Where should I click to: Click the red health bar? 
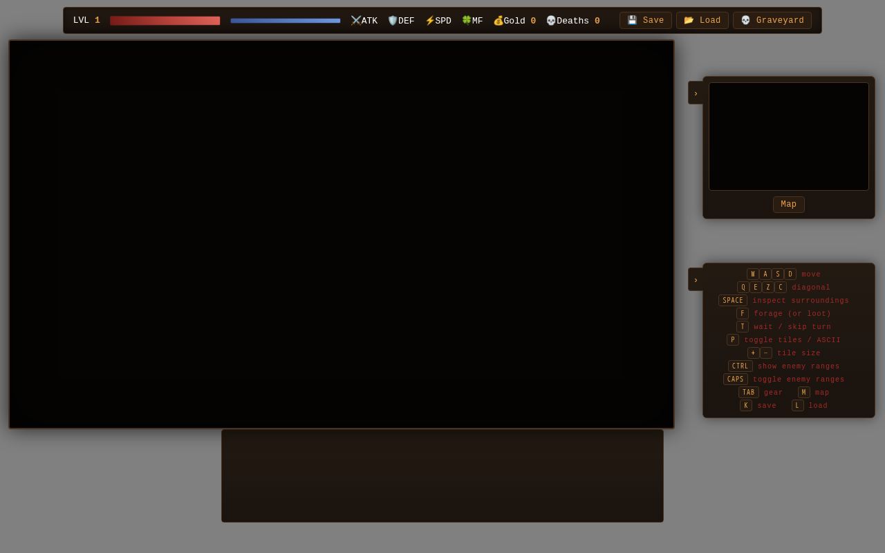[x=165, y=21]
